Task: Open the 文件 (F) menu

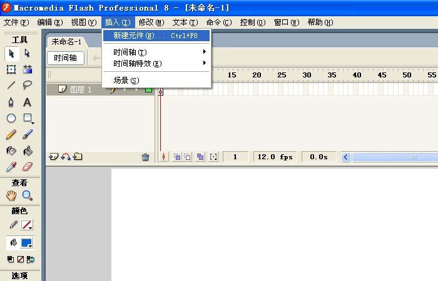Action: point(16,22)
